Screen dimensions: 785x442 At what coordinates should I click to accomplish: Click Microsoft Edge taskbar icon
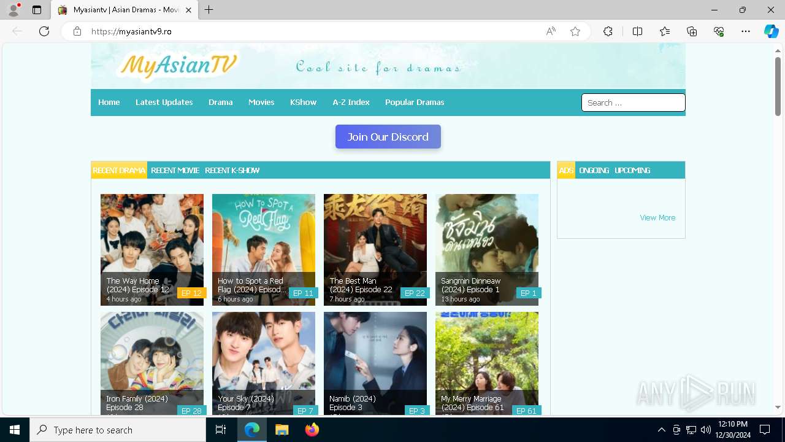pos(252,430)
